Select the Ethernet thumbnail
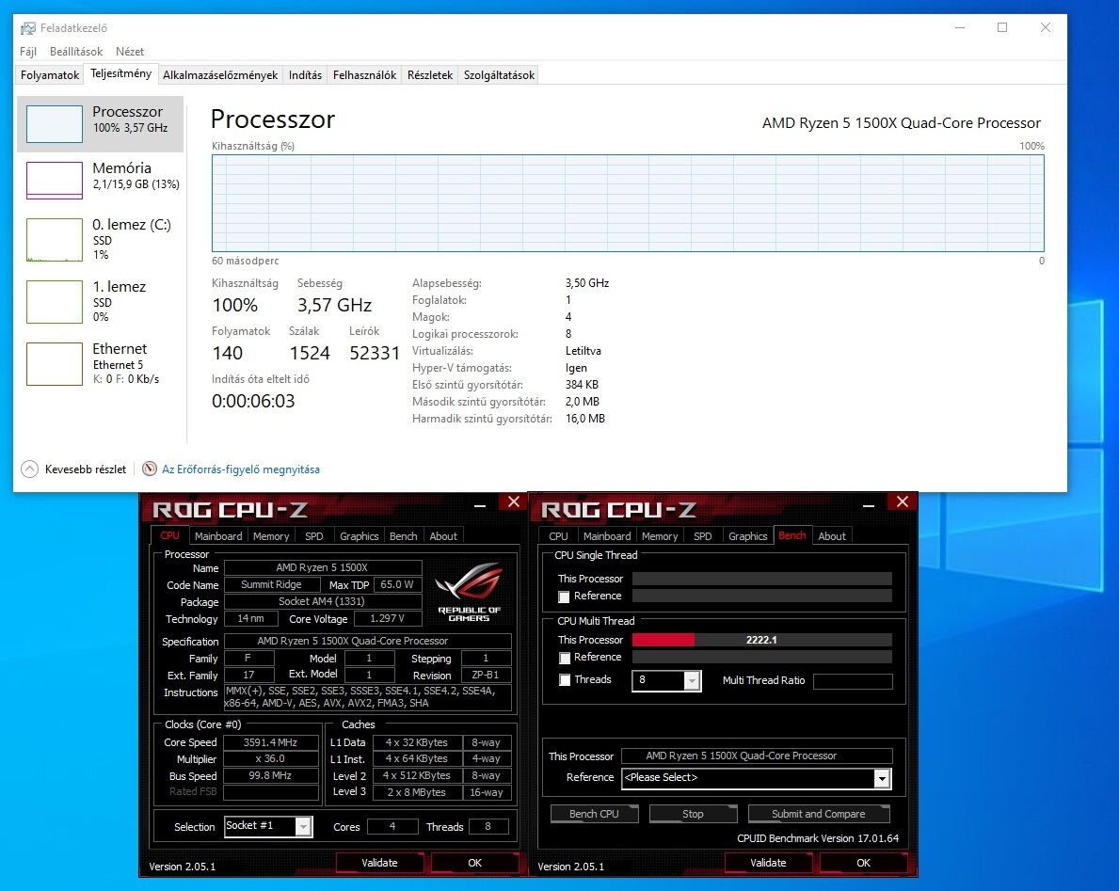1119x891 pixels. click(55, 364)
